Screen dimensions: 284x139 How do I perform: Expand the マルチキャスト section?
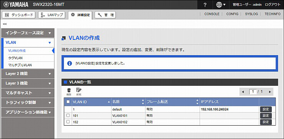tap(28, 93)
